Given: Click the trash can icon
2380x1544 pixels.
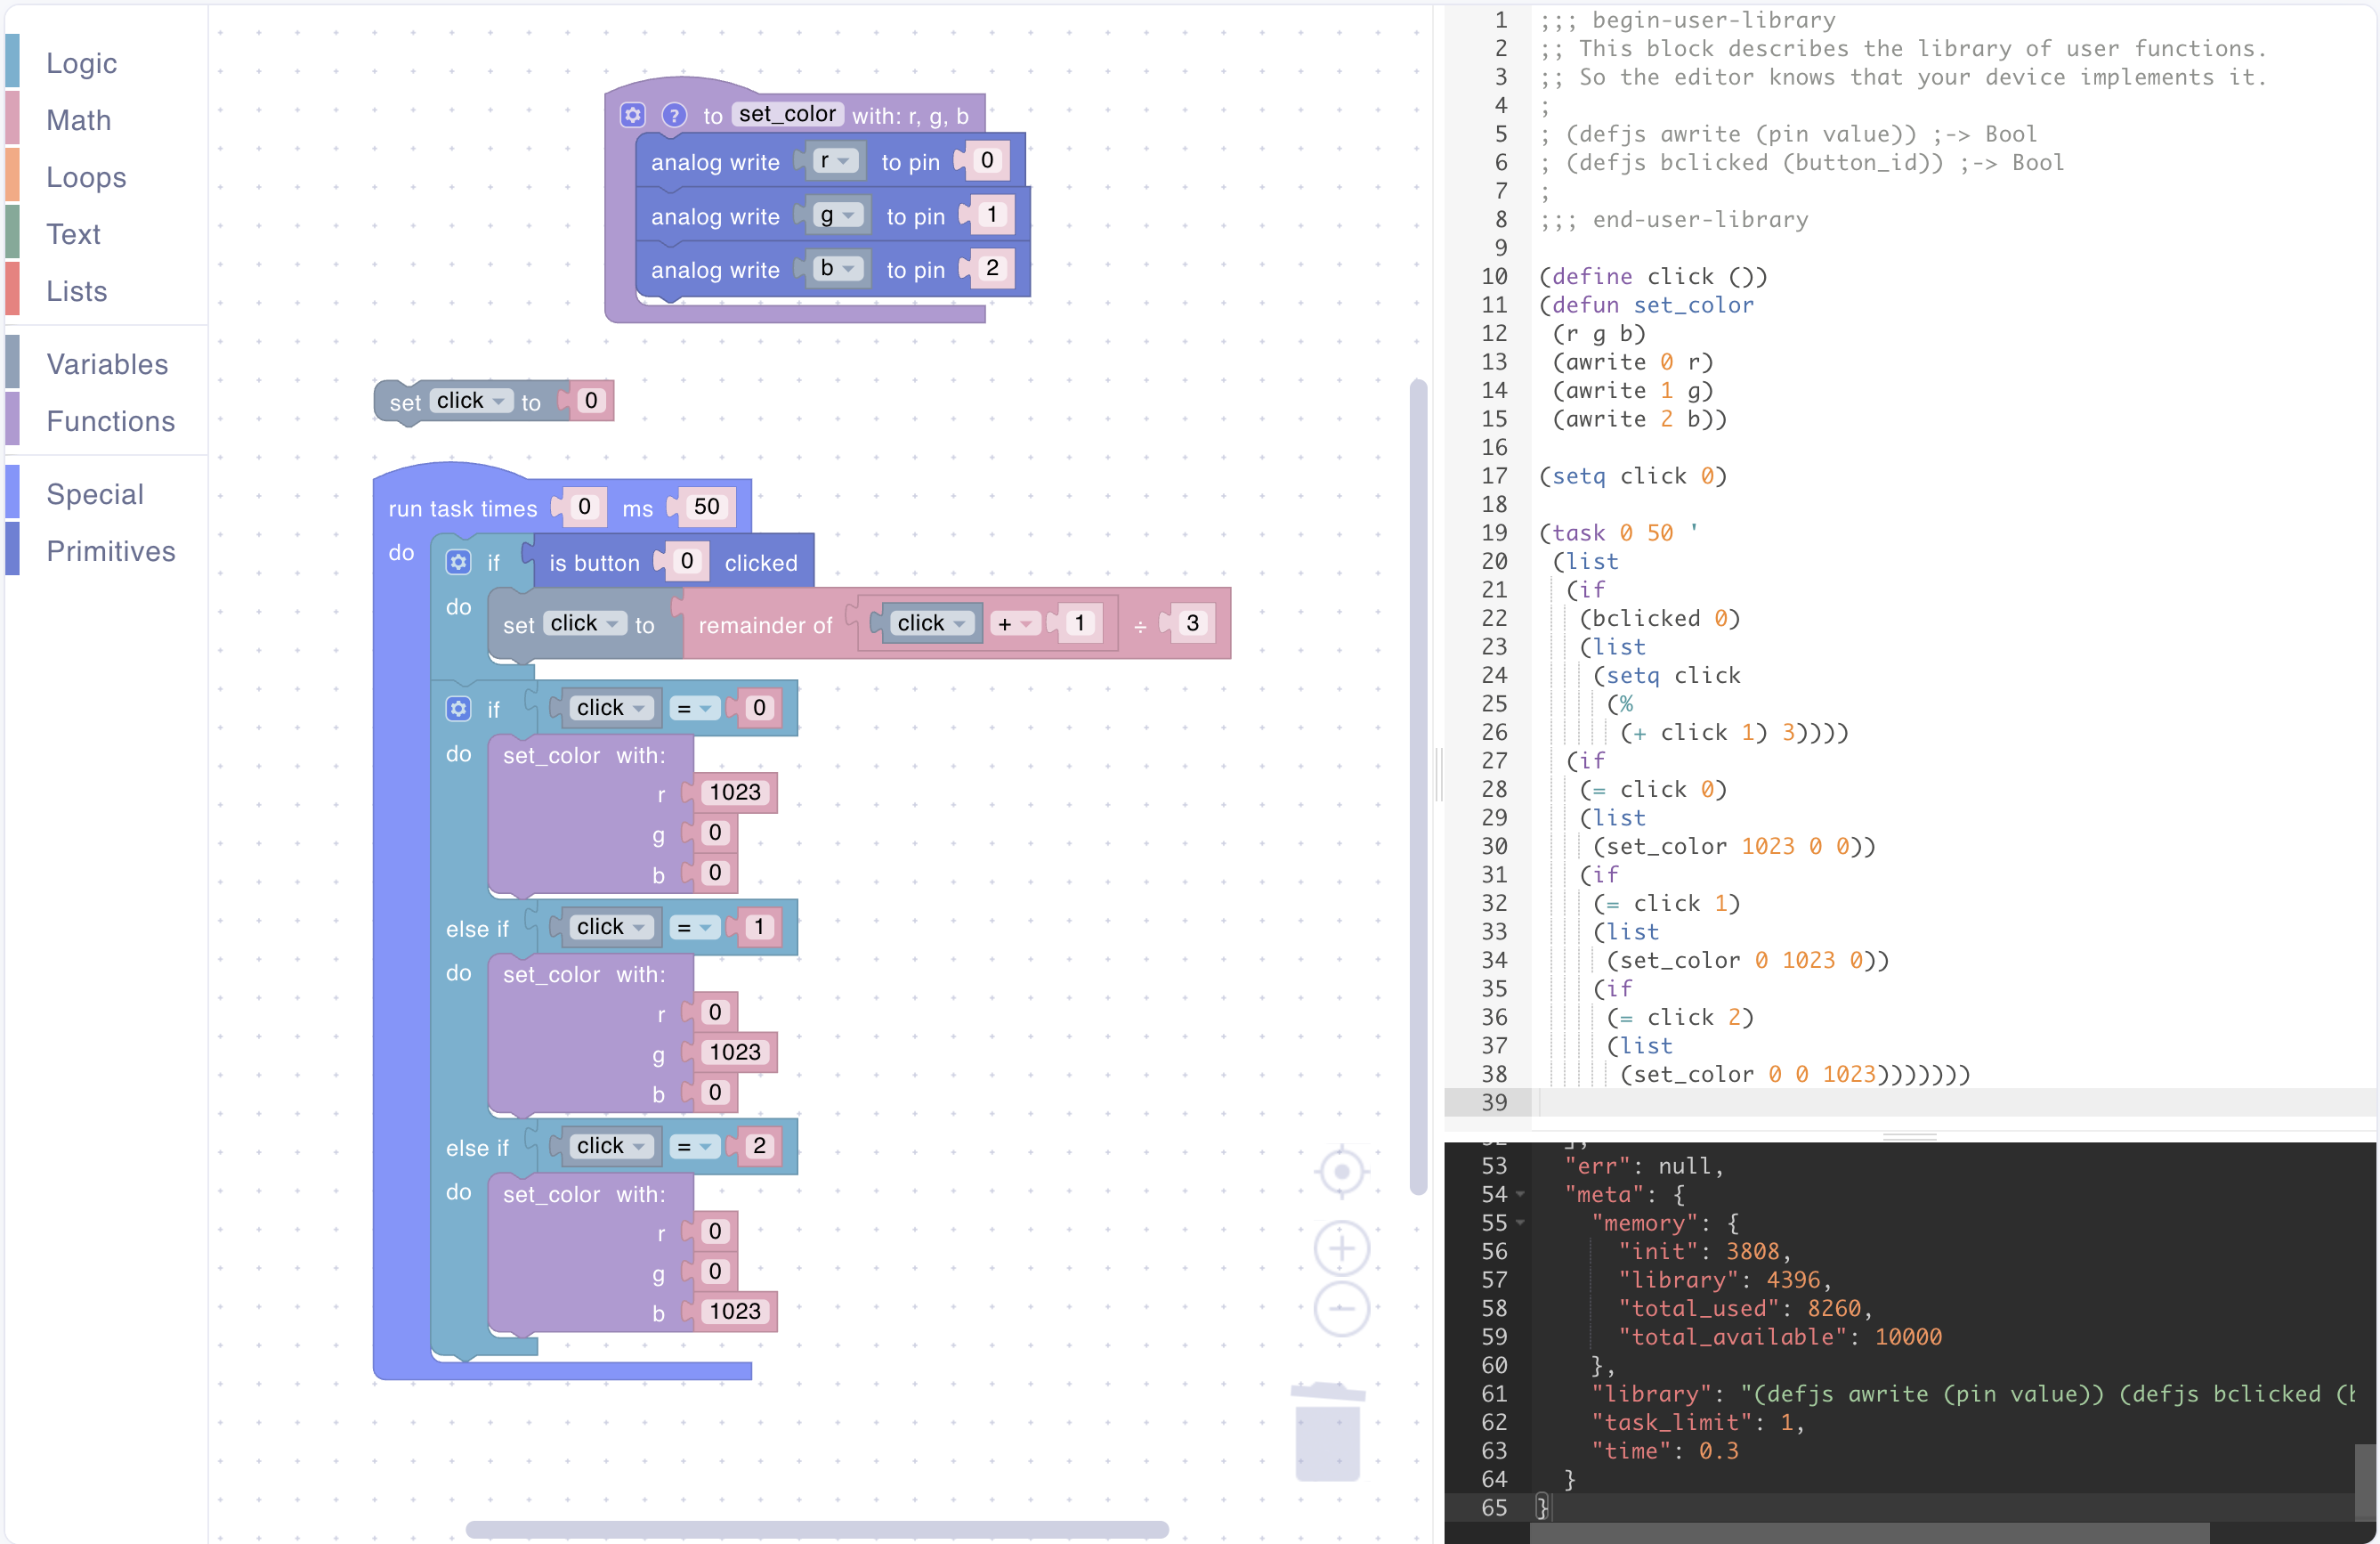Looking at the screenshot, I should [1327, 1433].
